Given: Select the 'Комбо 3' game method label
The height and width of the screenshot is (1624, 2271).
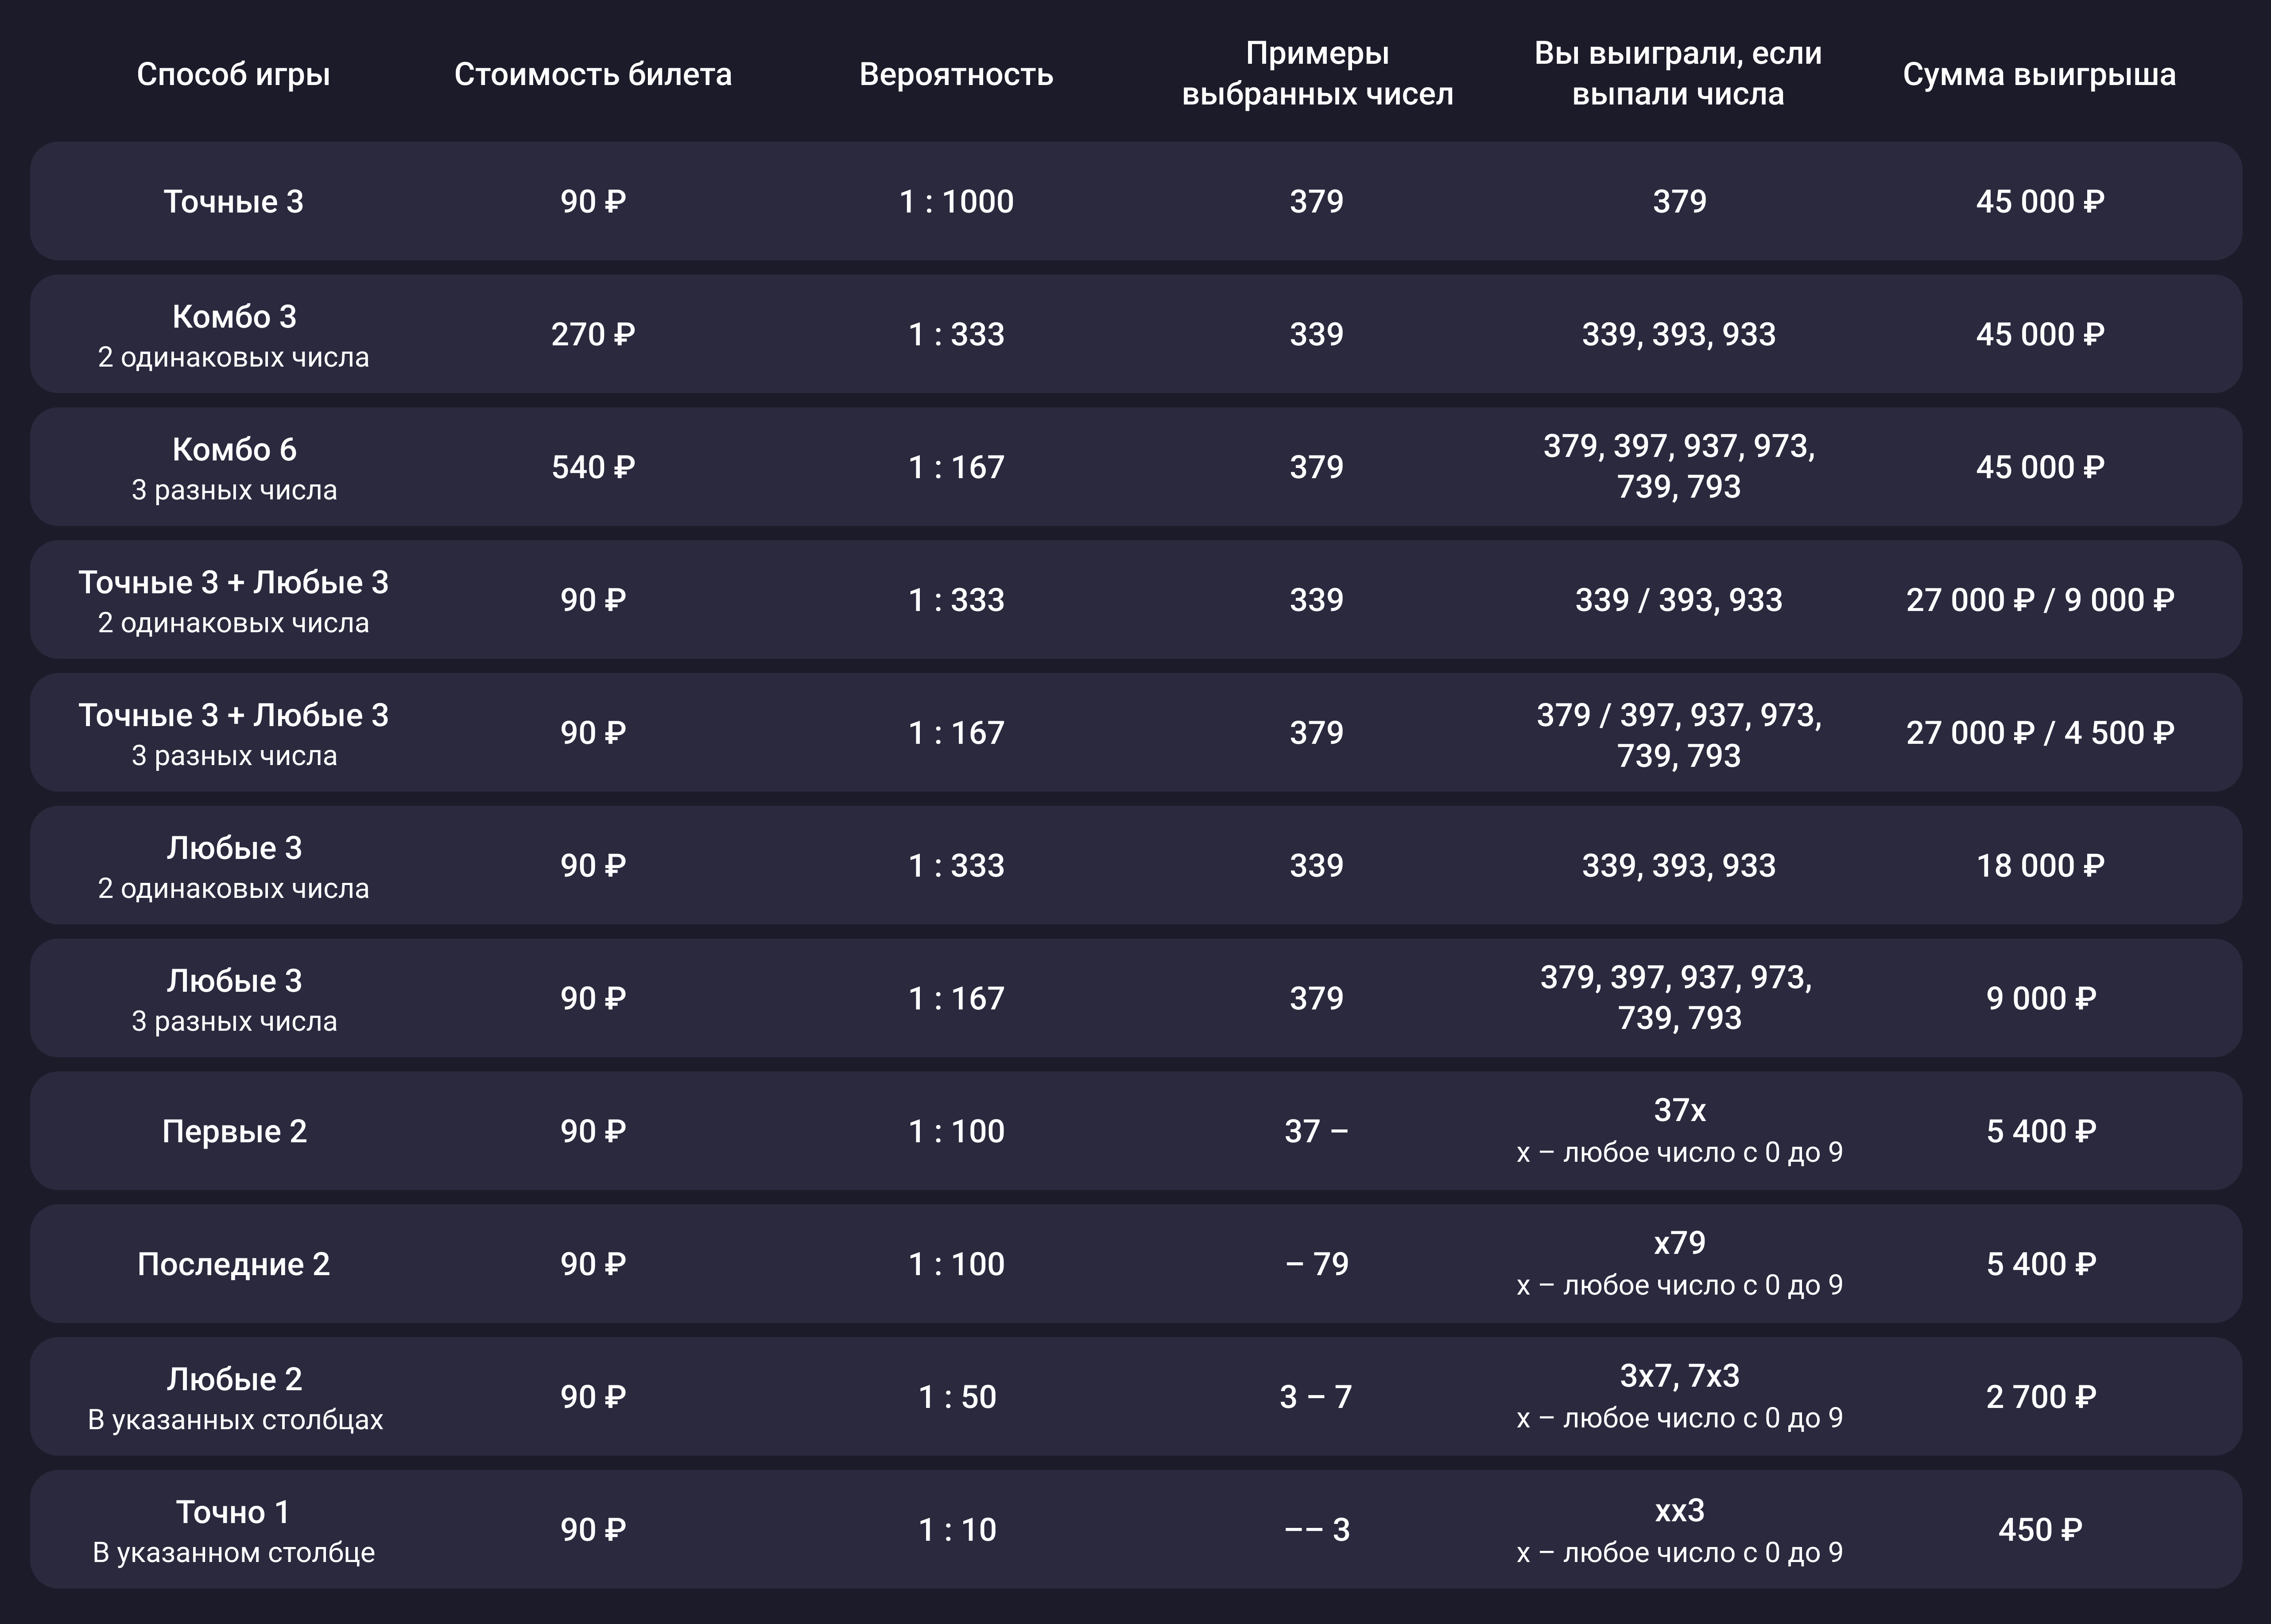Looking at the screenshot, I should coord(234,317).
